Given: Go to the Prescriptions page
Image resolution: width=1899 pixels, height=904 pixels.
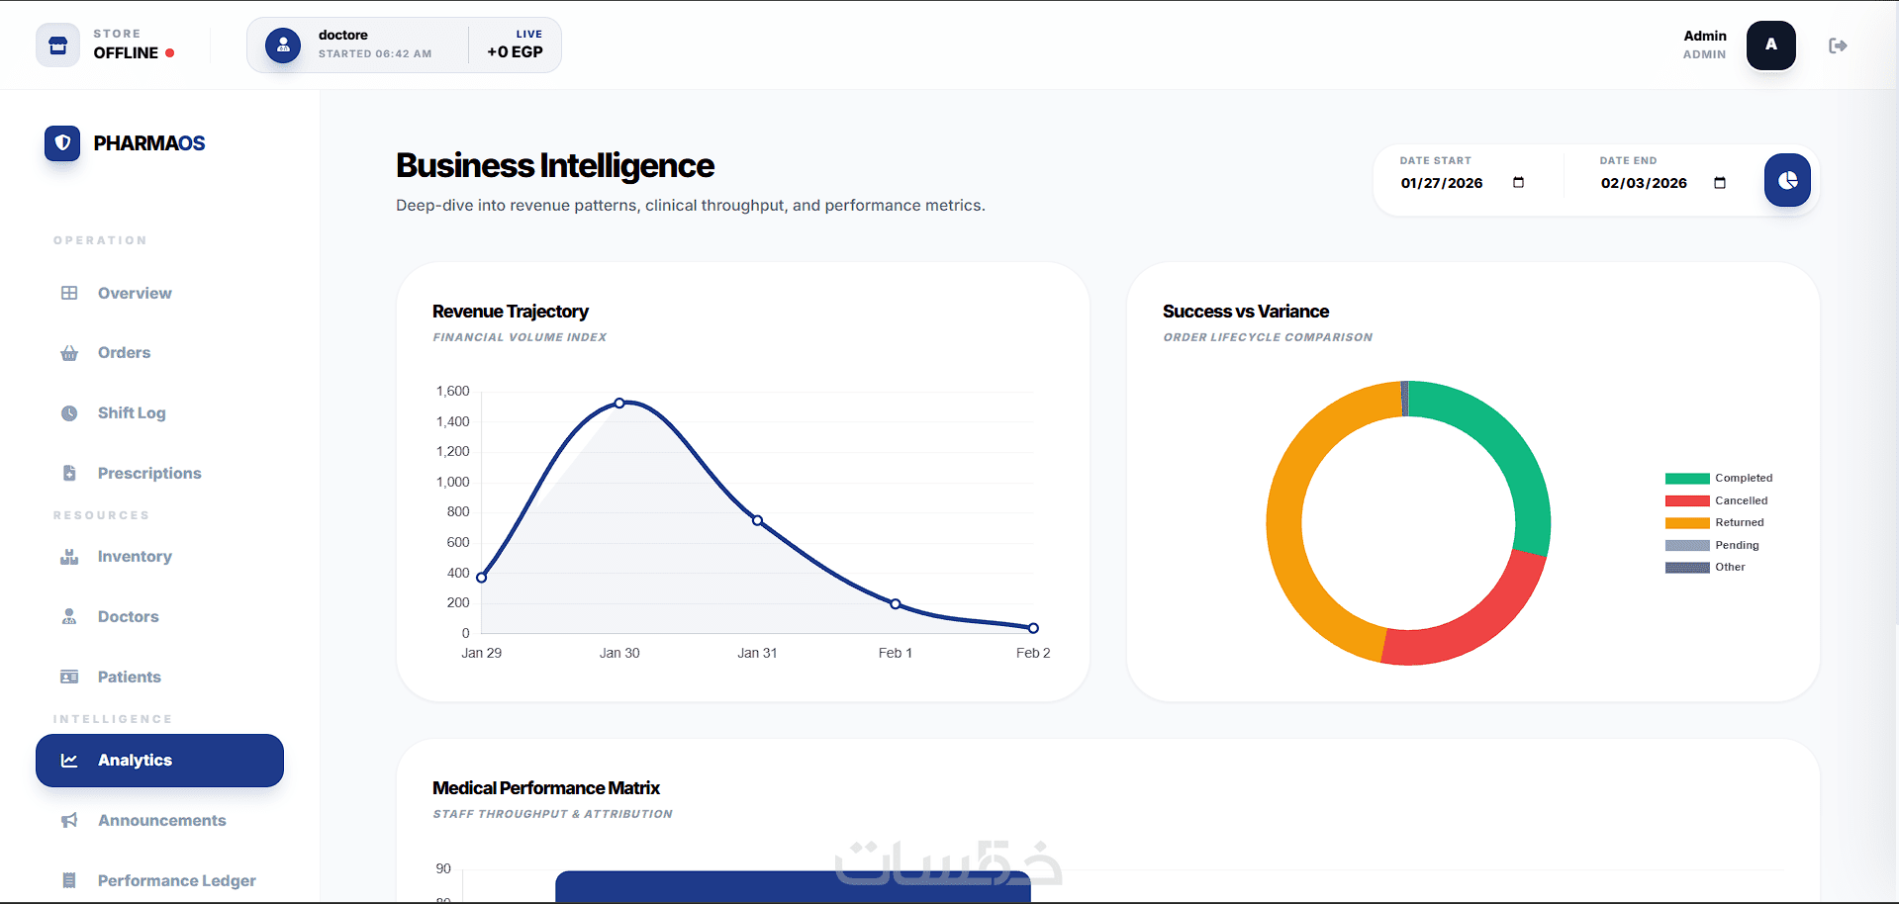Looking at the screenshot, I should pyautogui.click(x=149, y=474).
